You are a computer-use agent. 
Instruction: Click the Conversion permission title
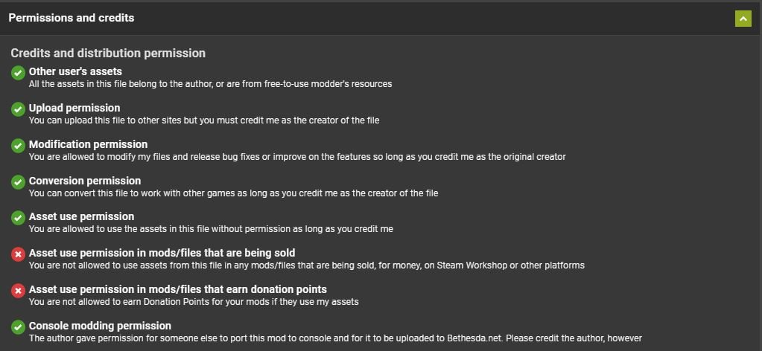pyautogui.click(x=84, y=181)
